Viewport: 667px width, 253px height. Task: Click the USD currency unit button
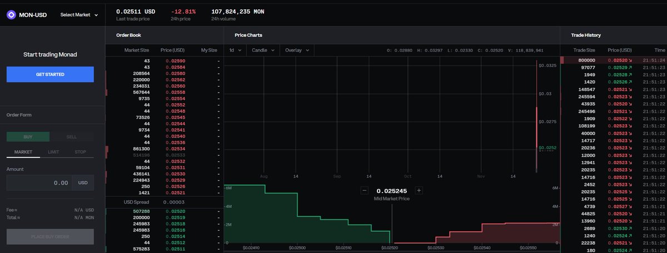tap(83, 183)
